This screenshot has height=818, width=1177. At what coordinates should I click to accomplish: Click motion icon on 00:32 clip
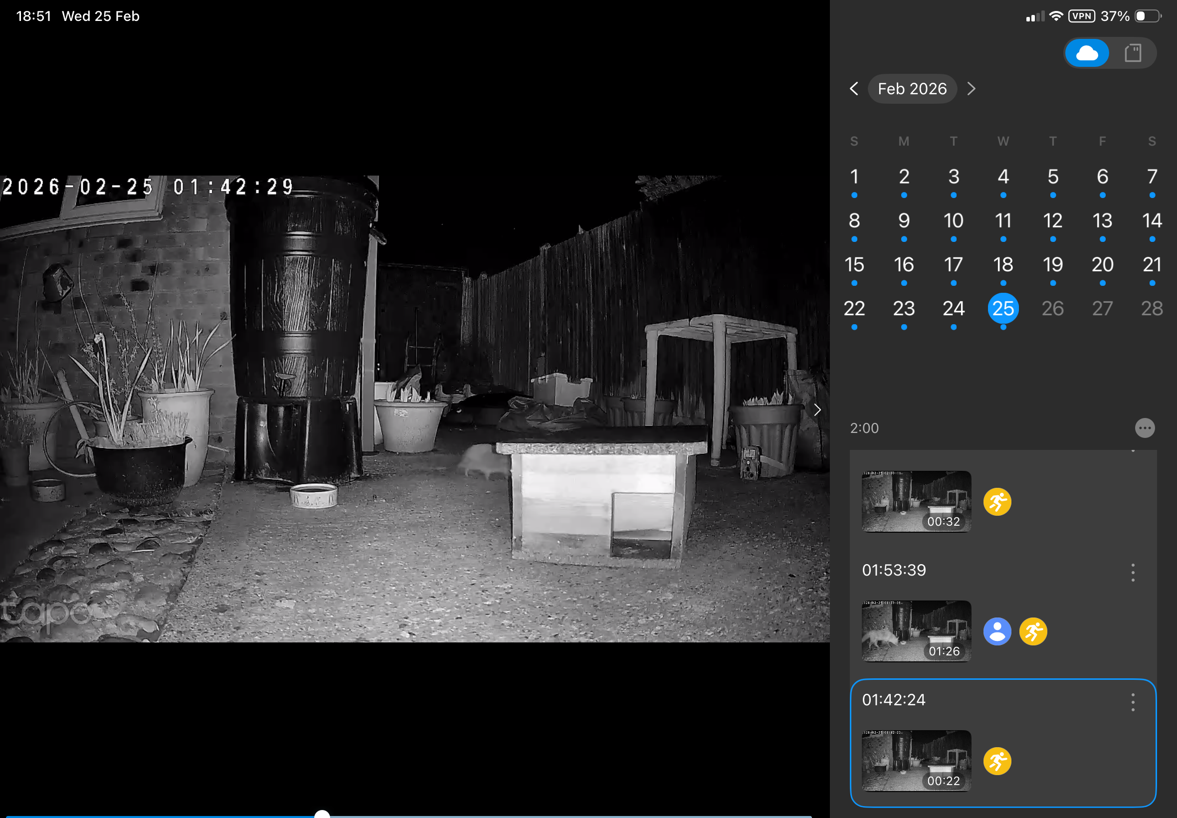point(997,502)
